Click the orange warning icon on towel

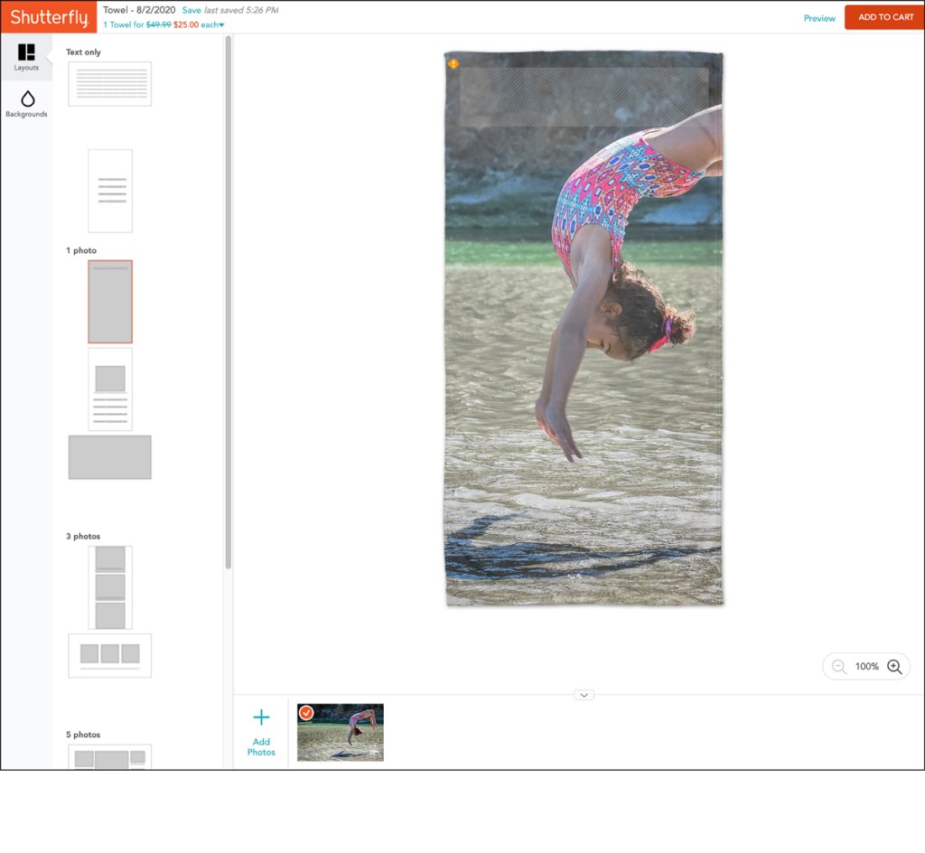[453, 64]
